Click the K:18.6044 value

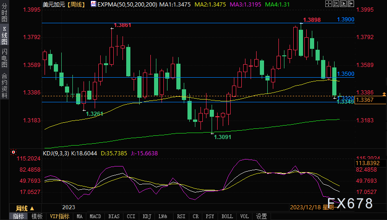click(x=84, y=153)
